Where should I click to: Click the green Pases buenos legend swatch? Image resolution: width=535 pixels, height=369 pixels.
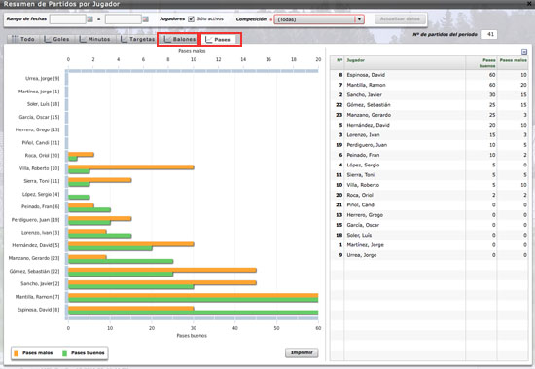point(64,353)
